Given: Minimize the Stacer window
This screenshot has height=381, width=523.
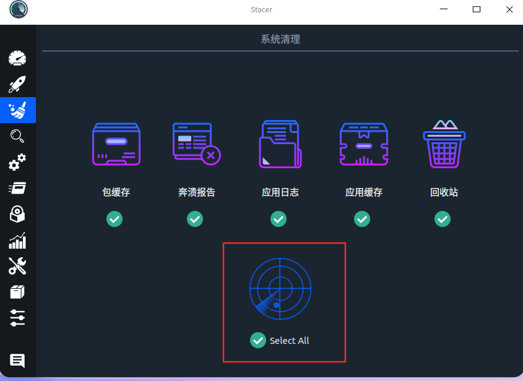Looking at the screenshot, I should (x=444, y=9).
